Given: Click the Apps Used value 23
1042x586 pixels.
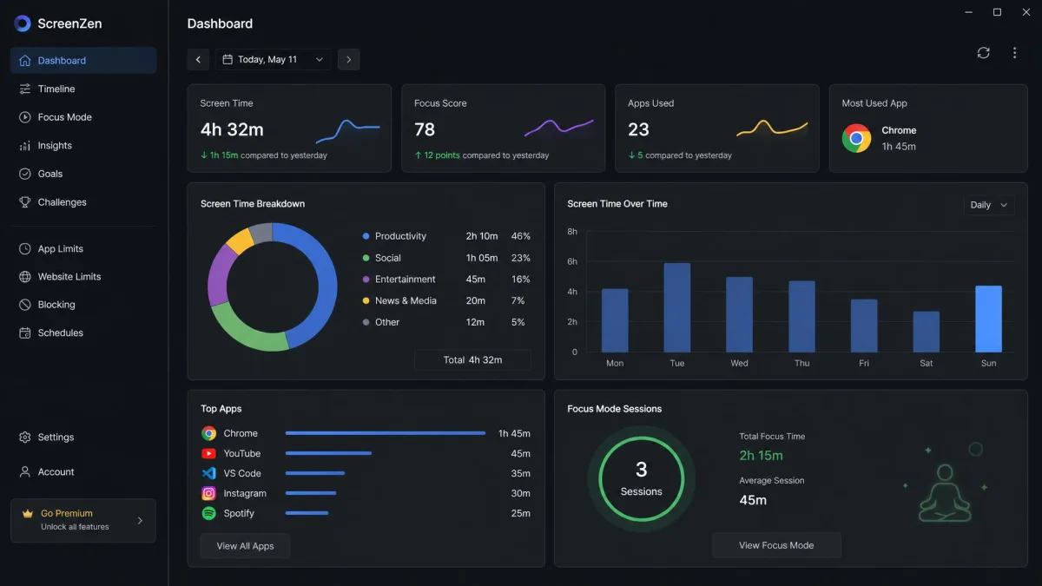Looking at the screenshot, I should click(638, 129).
